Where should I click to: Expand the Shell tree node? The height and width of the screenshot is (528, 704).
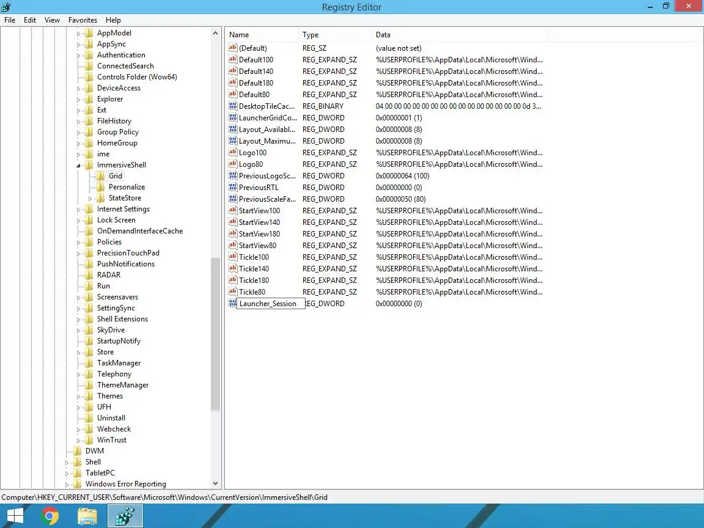click(67, 463)
